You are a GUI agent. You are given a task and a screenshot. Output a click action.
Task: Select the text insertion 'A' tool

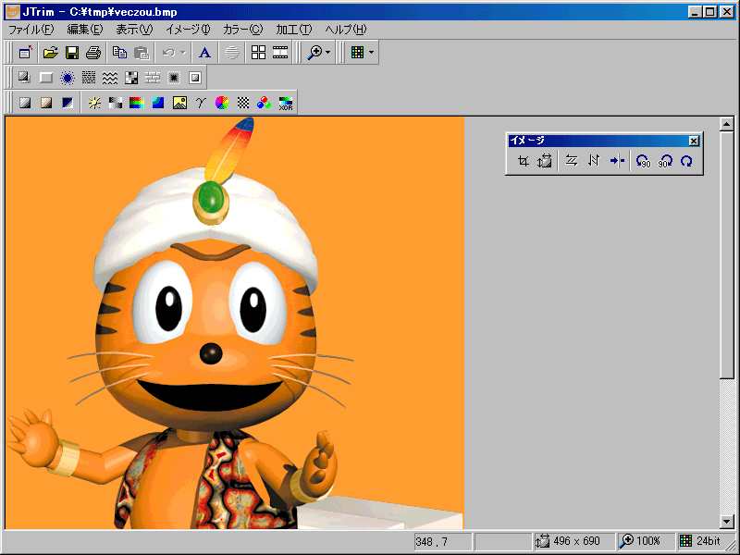(204, 53)
